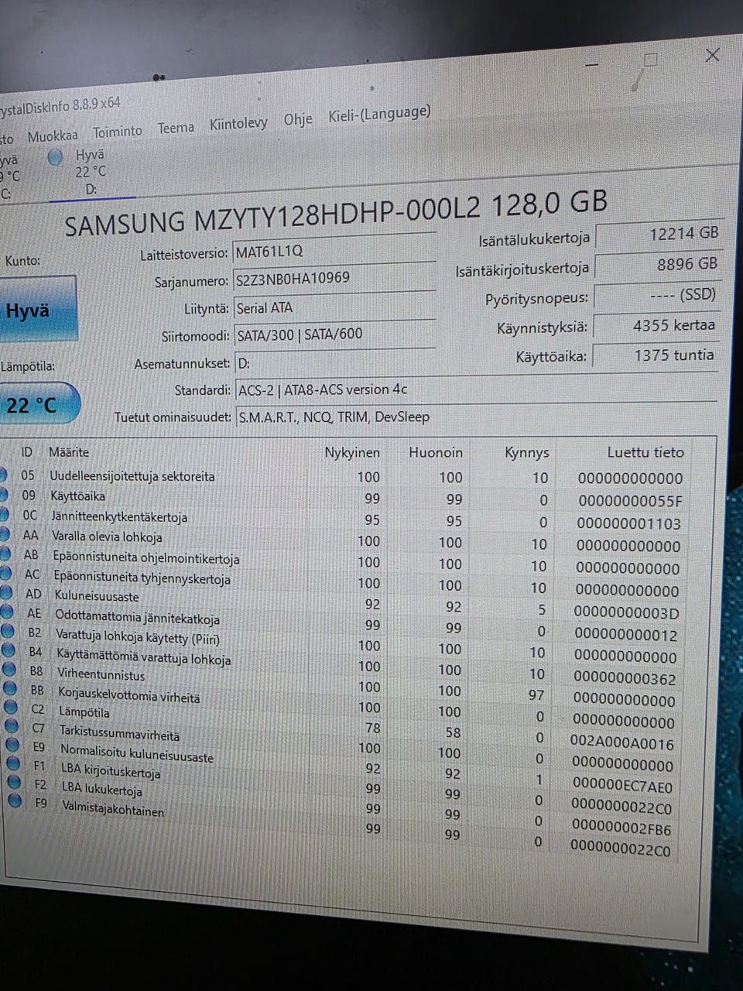
Task: Click the Tuetut ominaisuudet field
Action: click(476, 417)
